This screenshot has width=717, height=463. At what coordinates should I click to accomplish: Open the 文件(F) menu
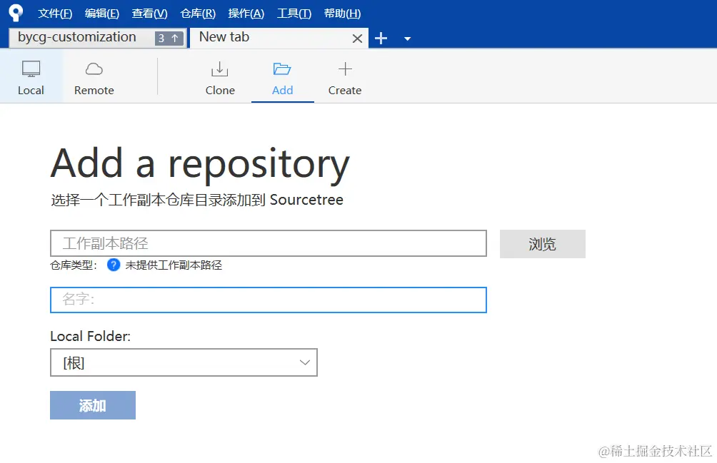tap(55, 14)
